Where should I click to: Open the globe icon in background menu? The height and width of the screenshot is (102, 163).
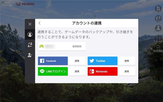pos(158,18)
